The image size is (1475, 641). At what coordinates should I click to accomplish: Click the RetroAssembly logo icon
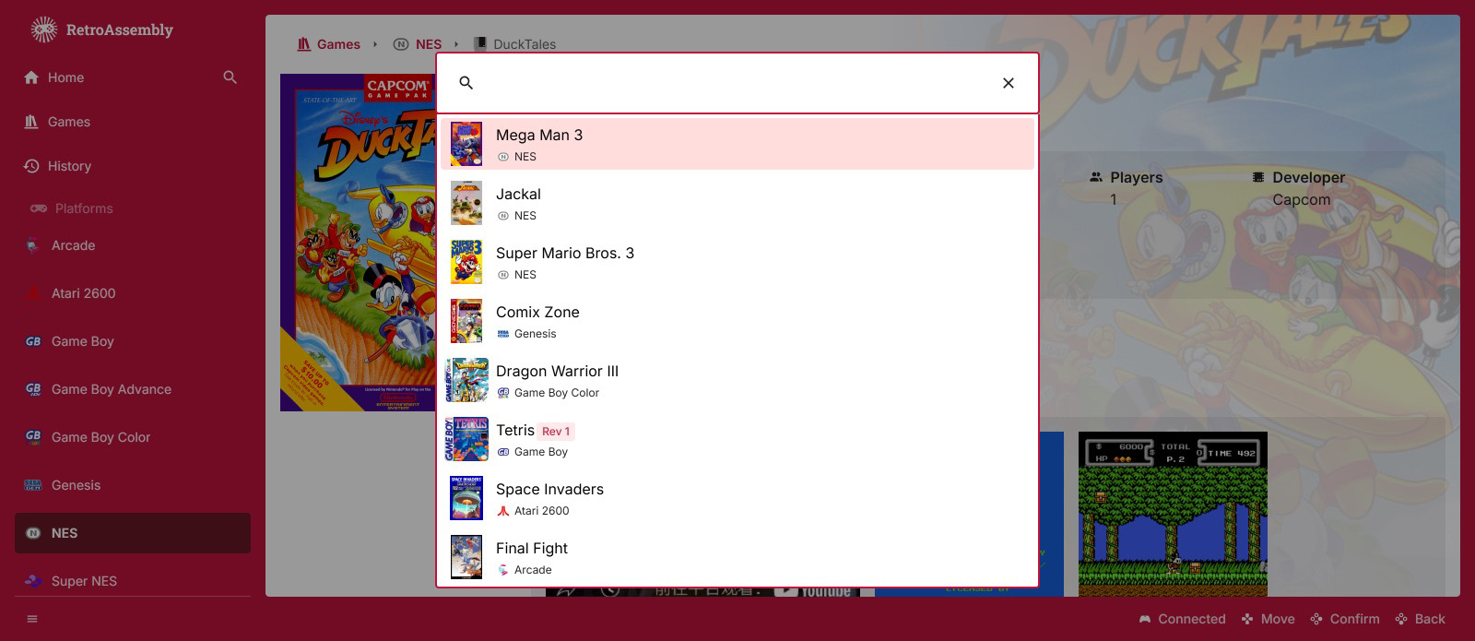coord(43,30)
